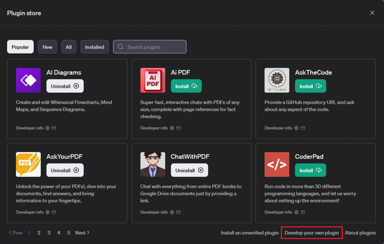Click Developer info text under AI Diagrams
This screenshot has height=244, width=384.
[30, 128]
